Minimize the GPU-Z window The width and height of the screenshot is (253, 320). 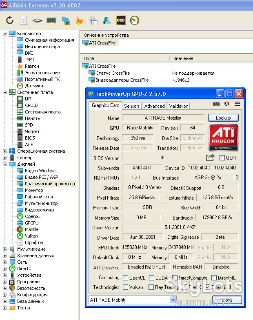pyautogui.click(x=220, y=94)
